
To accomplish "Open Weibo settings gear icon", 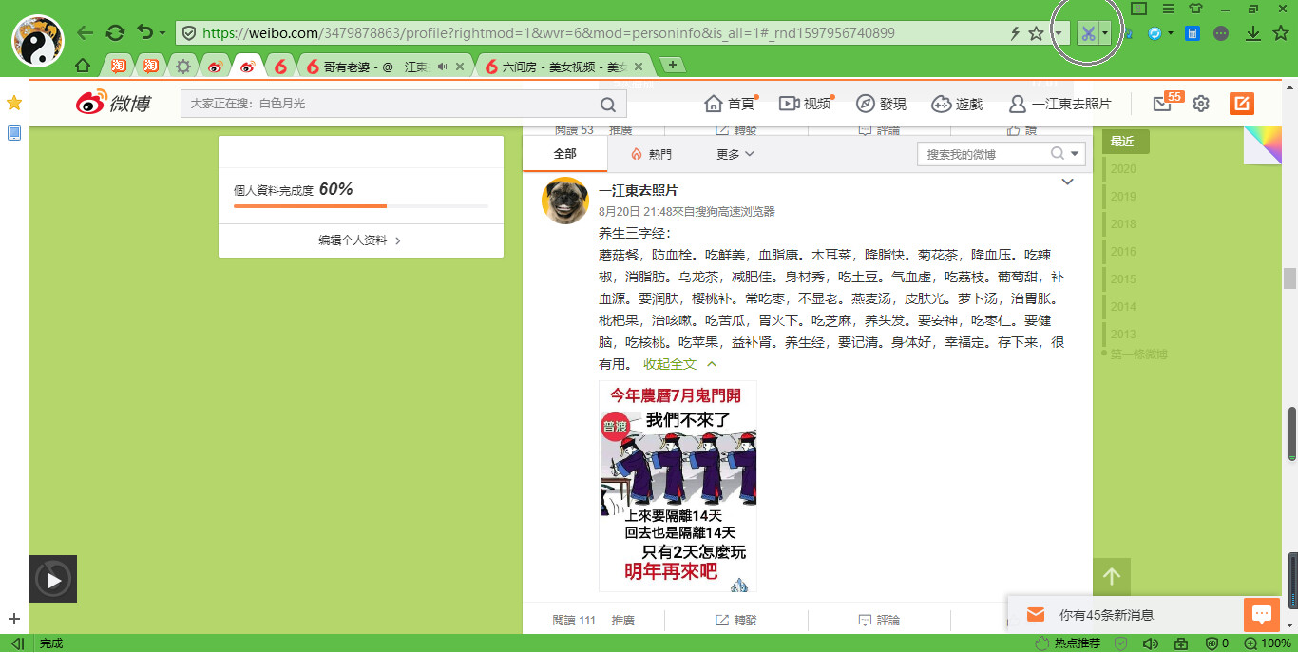I will [1201, 104].
